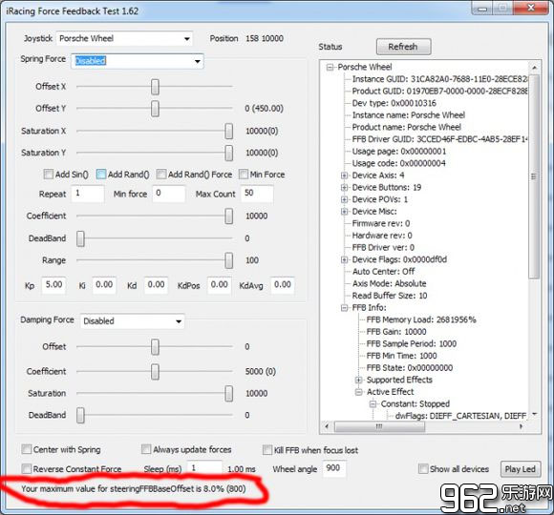Click the Range slider handle

pos(229,260)
